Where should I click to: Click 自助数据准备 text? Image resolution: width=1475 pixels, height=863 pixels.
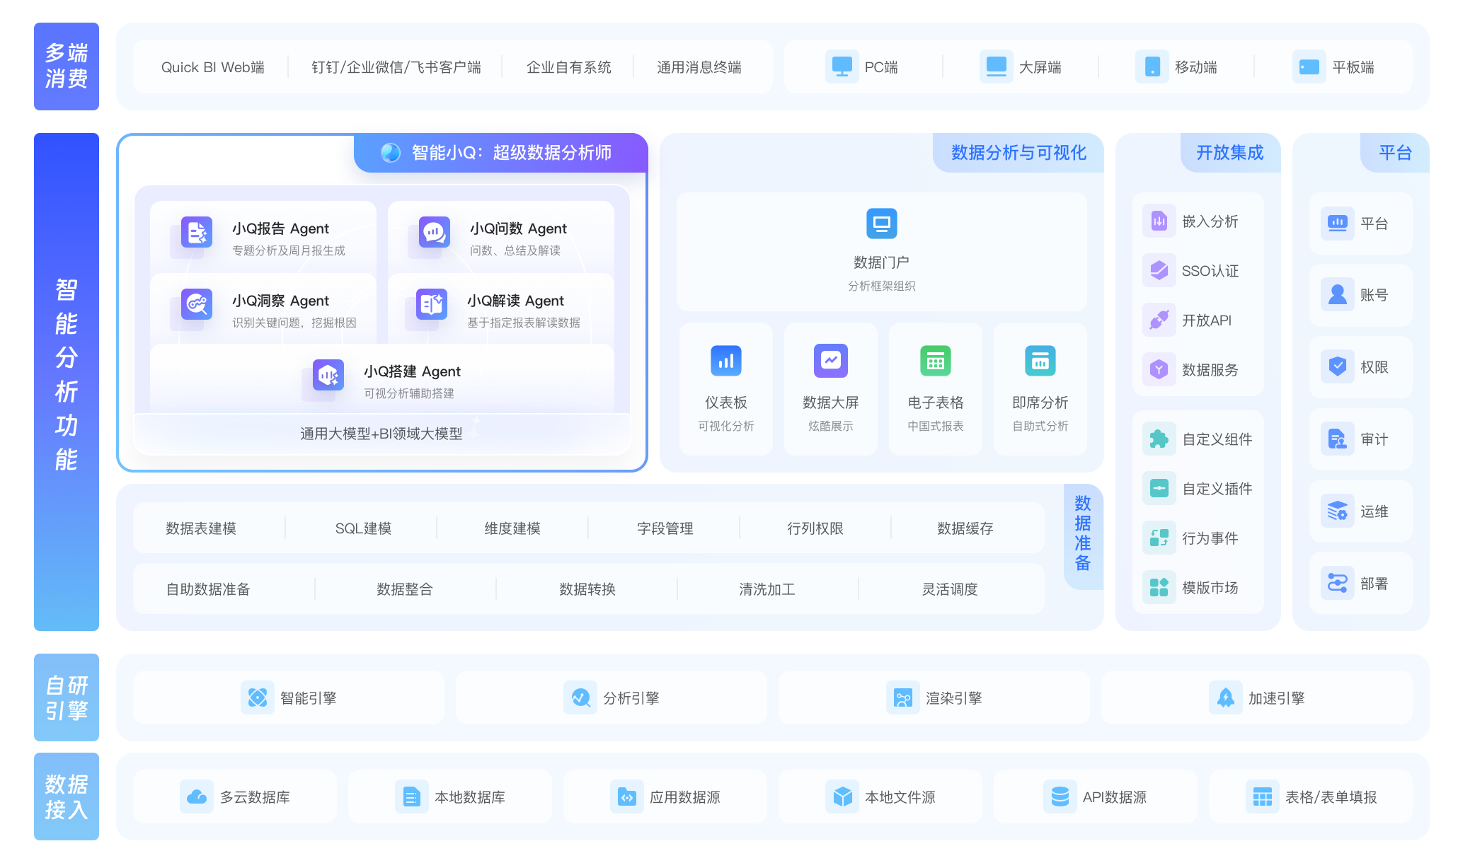(x=208, y=589)
